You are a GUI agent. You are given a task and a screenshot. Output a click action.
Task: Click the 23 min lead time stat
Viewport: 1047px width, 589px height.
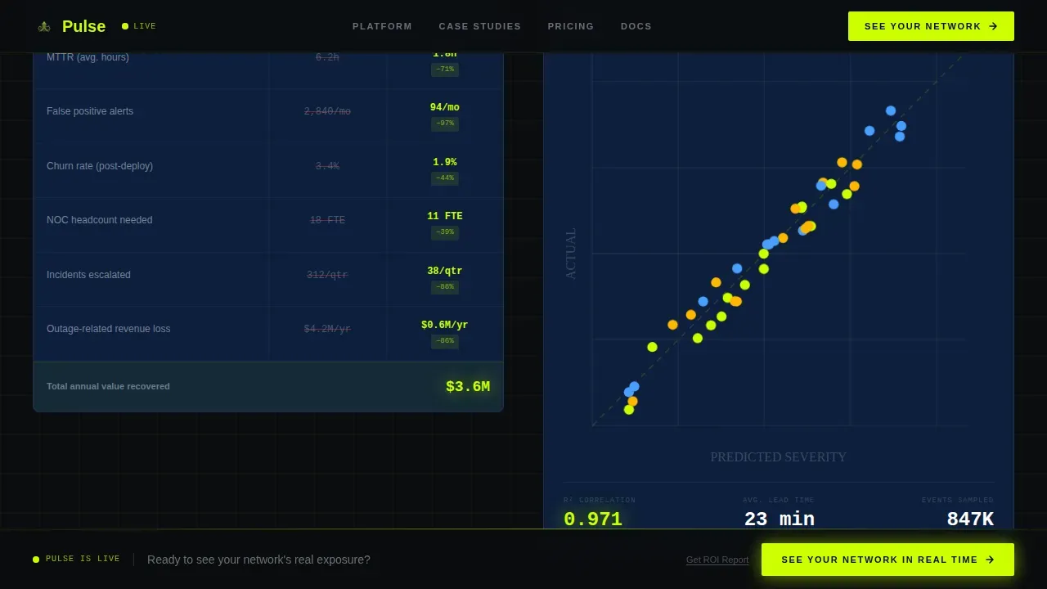coord(780,519)
